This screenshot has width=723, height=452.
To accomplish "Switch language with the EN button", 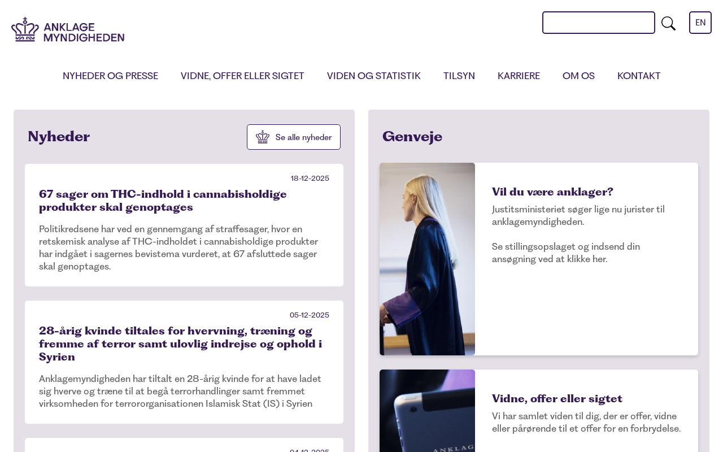I will click(700, 23).
